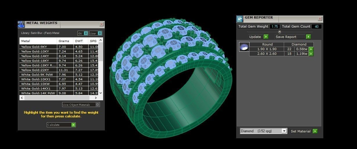
Task: Click the 3D ring model in viewport
Action: 171,78
